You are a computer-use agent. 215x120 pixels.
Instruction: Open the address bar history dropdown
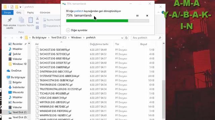(122, 38)
